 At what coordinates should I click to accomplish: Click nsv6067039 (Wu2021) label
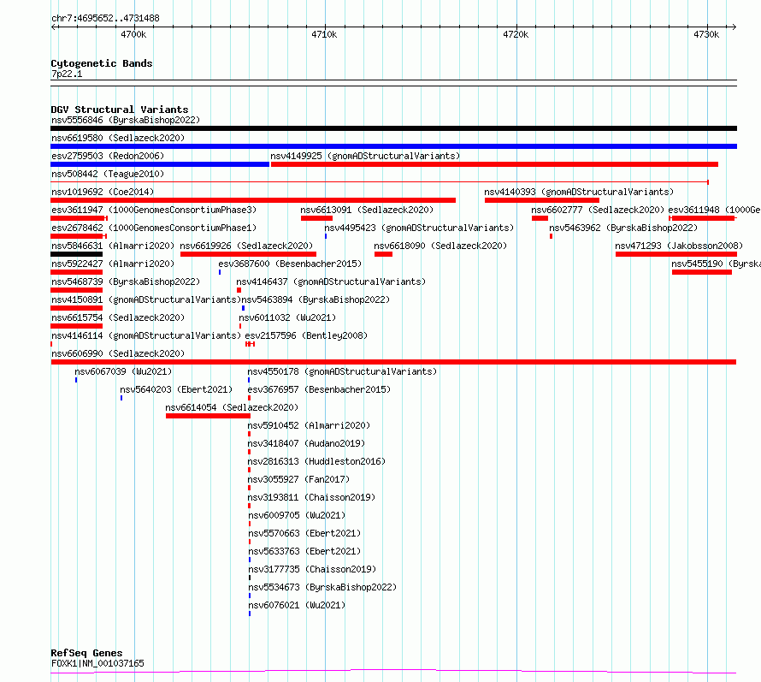coord(123,371)
